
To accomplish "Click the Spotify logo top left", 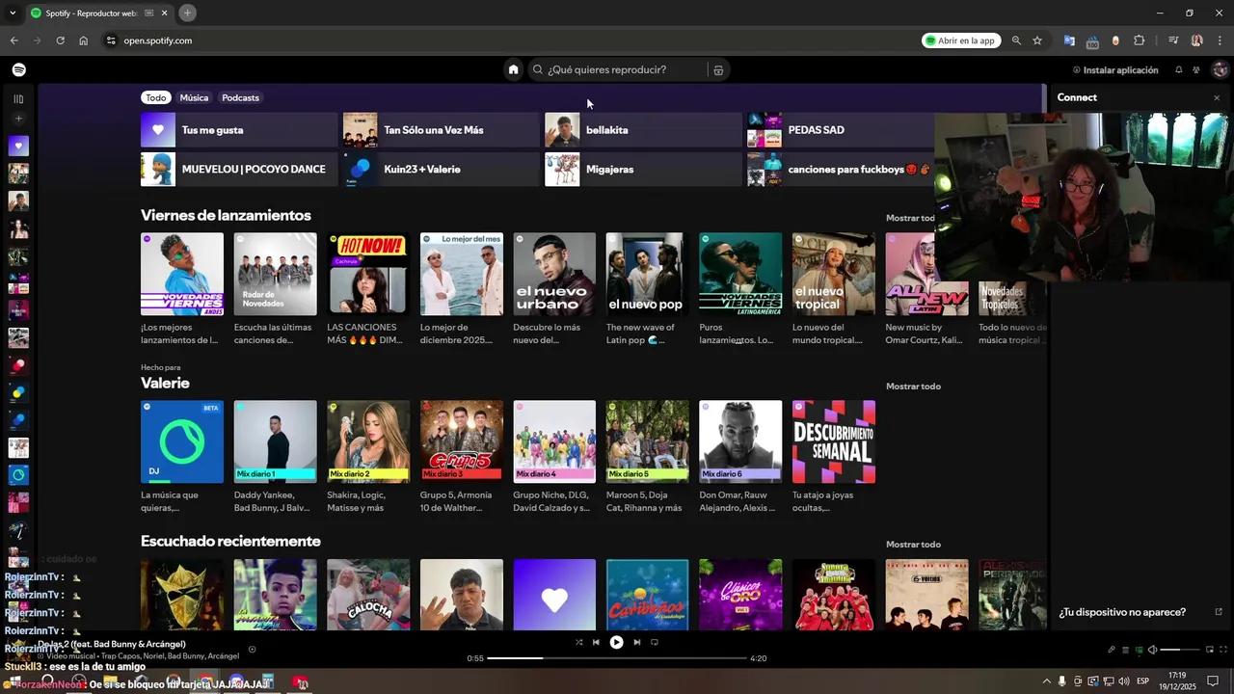I will coord(18,68).
